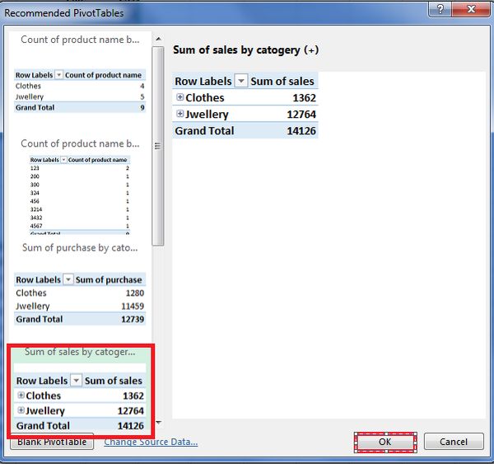Click Grand Total label in the large preview
Image resolution: width=494 pixels, height=464 pixels.
coord(204,130)
